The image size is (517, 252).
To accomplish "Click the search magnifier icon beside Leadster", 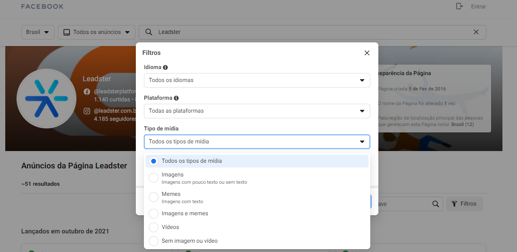I will tap(149, 32).
